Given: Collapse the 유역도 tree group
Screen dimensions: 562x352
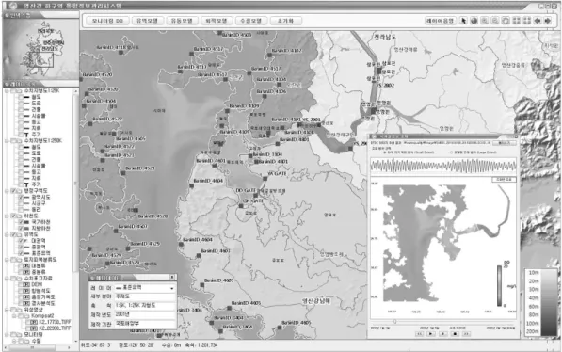Looking at the screenshot, I should [x=7, y=234].
